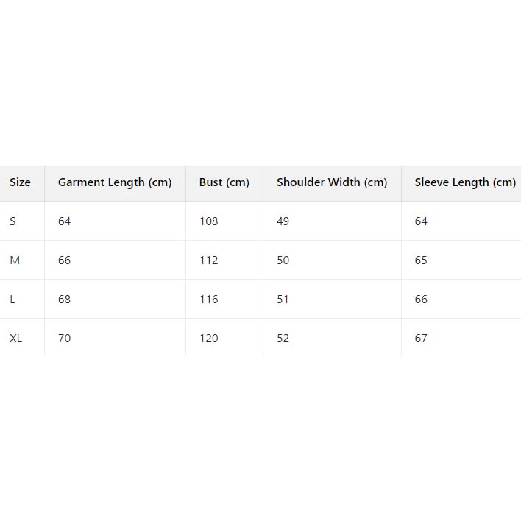Select the XL size row label
521x521 pixels.
(15, 339)
